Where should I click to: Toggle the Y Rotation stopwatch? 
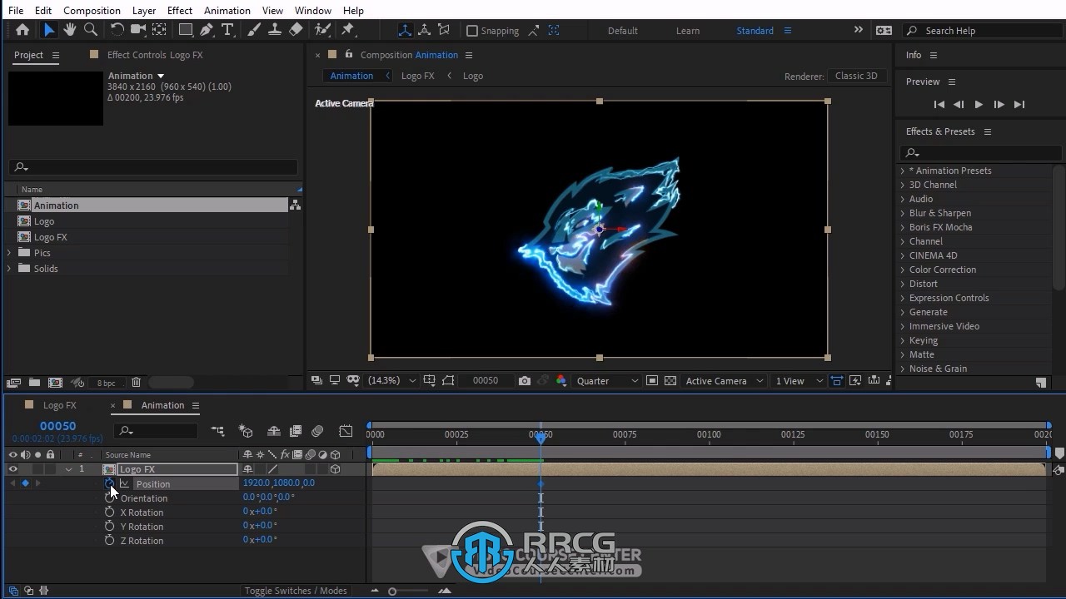click(x=109, y=526)
